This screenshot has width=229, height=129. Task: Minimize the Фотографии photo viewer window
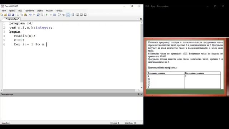point(208,6)
